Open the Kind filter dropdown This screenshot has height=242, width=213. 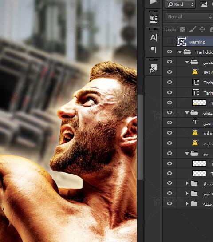[x=180, y=4]
